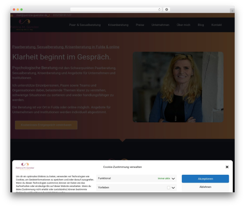245x207 pixels.
Task: Click the heading Klarheit beginnt im Gespräch.
Action: 61,57
